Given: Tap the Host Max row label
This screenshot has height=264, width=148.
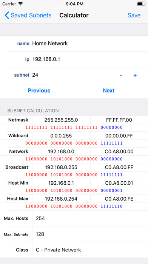Looking at the screenshot, I should [18, 199].
